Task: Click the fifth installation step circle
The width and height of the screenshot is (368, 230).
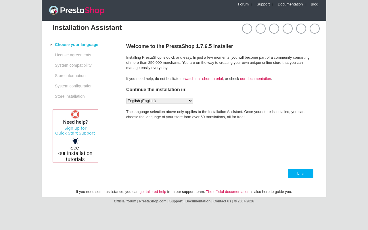Action: tap(301, 29)
